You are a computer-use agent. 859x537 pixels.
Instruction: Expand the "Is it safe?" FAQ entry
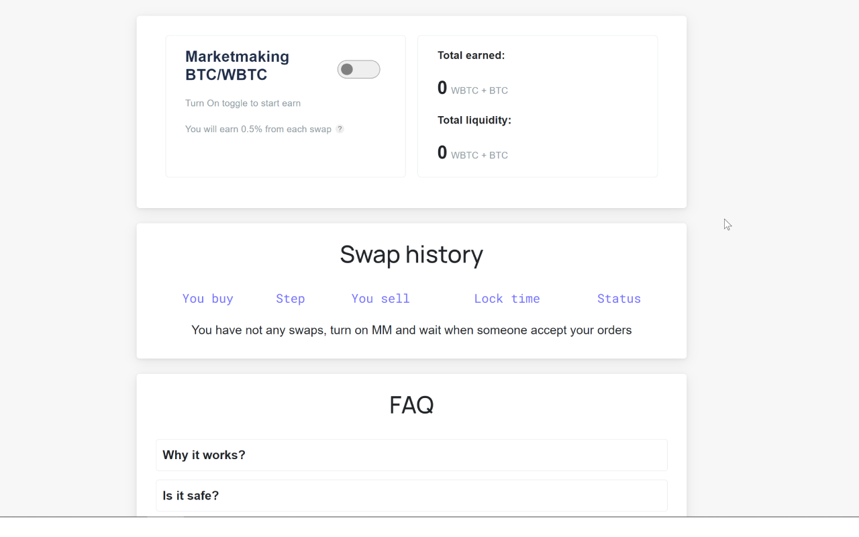pos(411,495)
